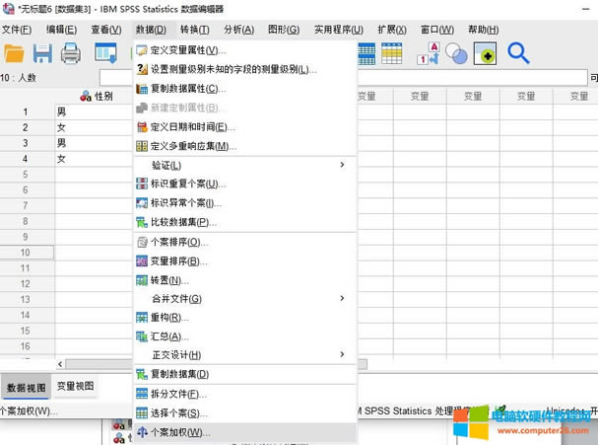
Task: Expand the 验证 submenu
Action: 167,165
